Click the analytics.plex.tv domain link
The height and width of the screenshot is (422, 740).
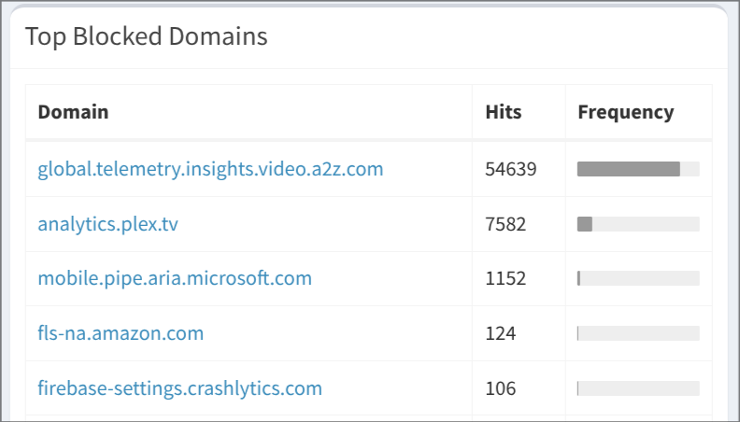click(107, 224)
